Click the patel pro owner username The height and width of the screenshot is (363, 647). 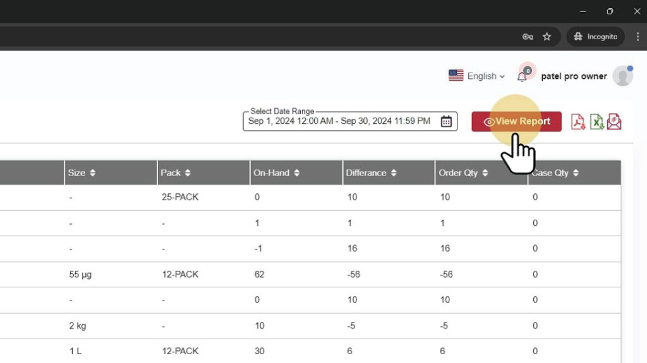click(574, 76)
